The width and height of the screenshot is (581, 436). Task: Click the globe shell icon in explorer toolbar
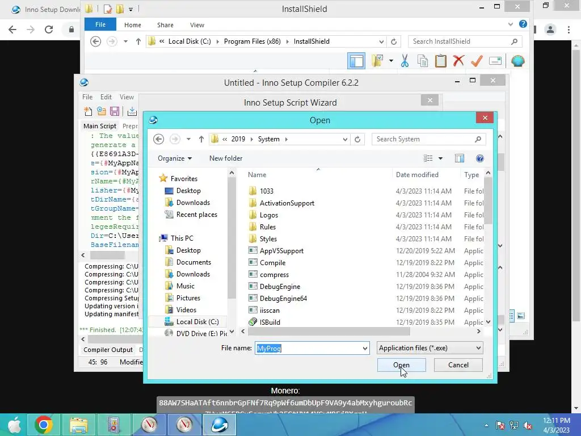[517, 61]
